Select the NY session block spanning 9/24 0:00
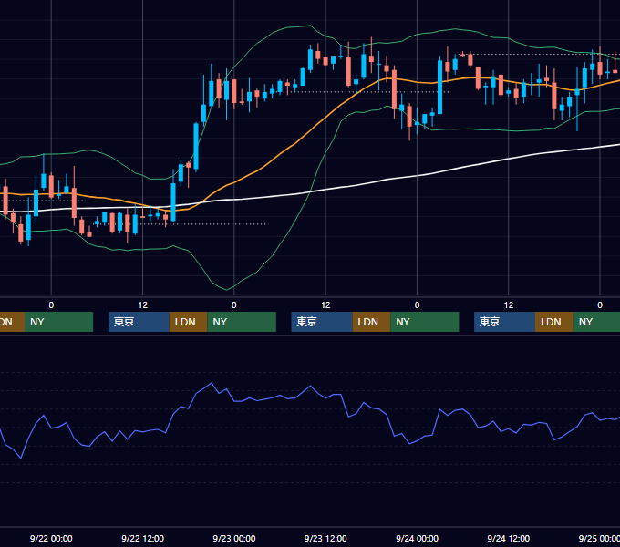This screenshot has width=620, height=547. 425,322
